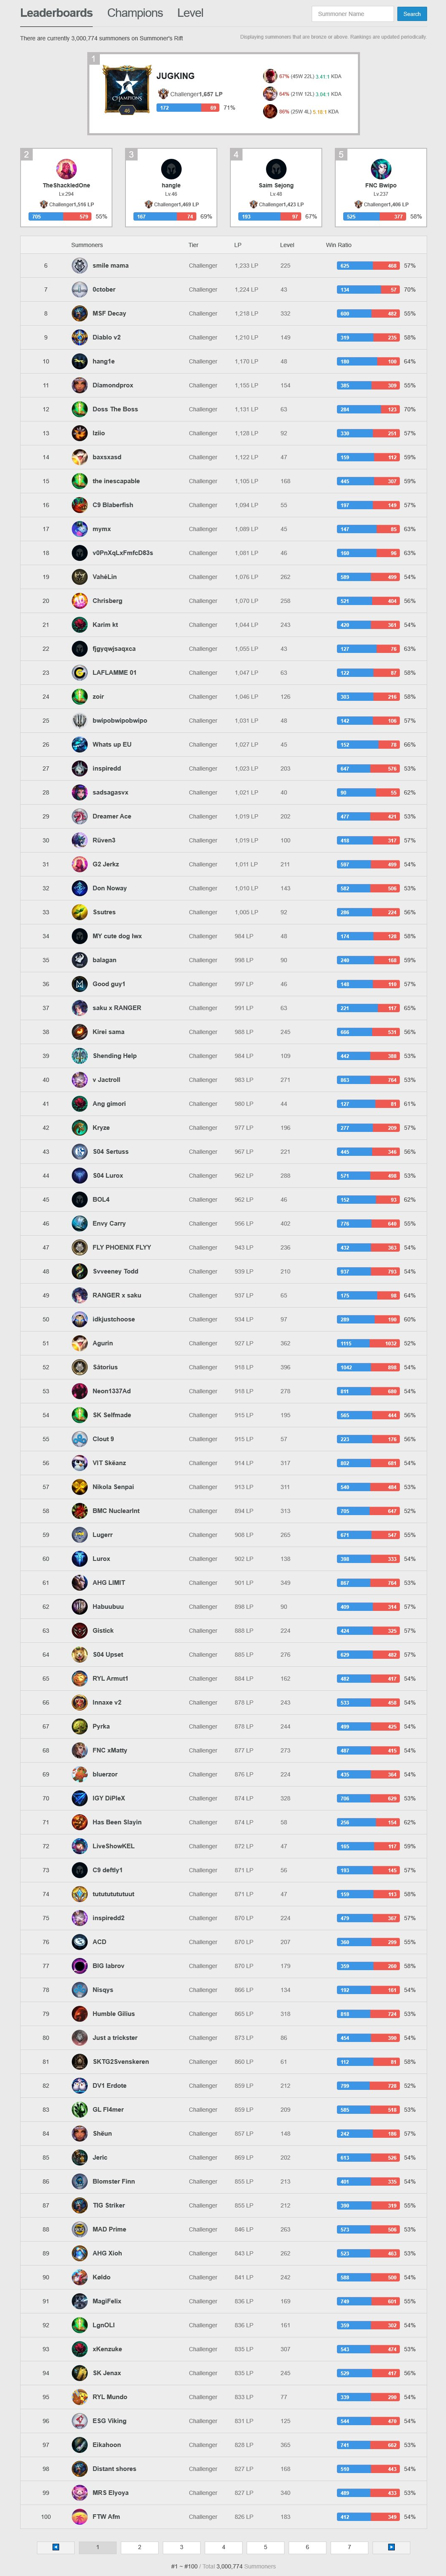Viewport: 446px width, 2576px height.
Task: Open TheShackledOne profile avatar
Action: (x=66, y=169)
